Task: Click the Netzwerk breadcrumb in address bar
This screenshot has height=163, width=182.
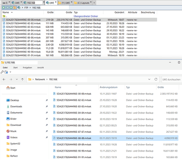Action: (40, 80)
